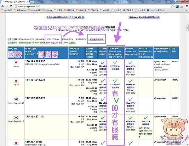This screenshot has width=189, height=146.
Task: Click the Korea flag for 112.162.107.179
Action: point(16,99)
